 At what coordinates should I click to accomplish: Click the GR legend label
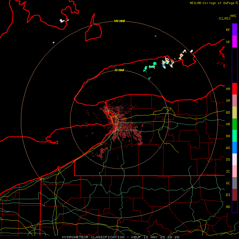point(228,101)
